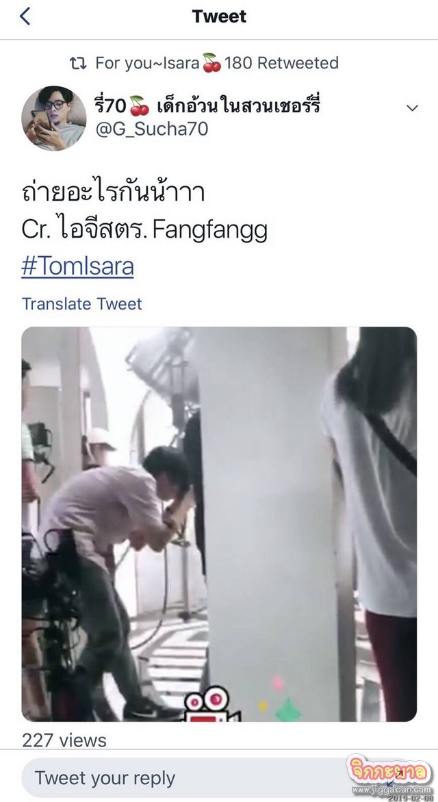
Task: Tap the back arrow icon
Action: pos(25,16)
